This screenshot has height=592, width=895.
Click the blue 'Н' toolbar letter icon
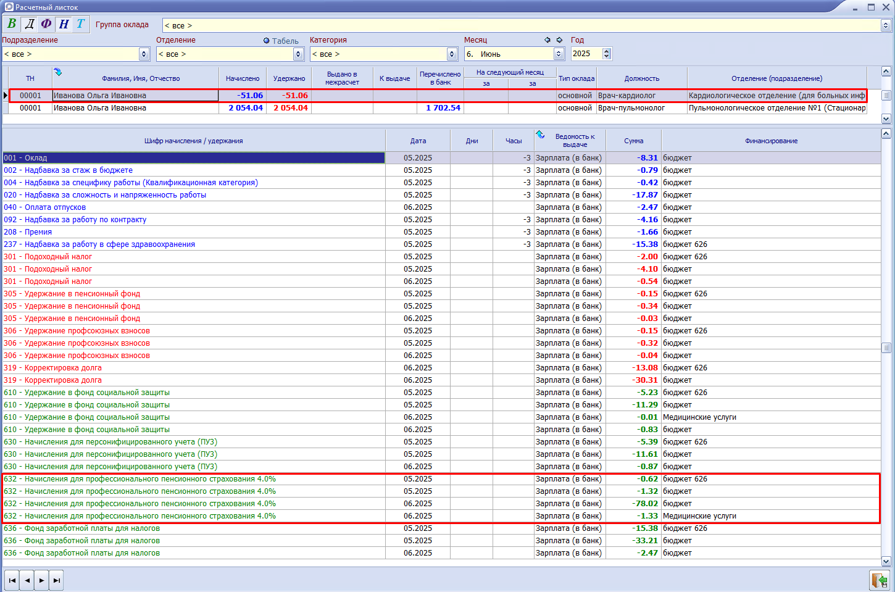64,24
